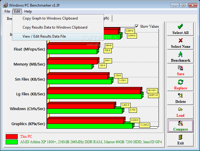Screen dimensions: 200x151
Task: Choose Copy Graph to Windows Clipboard
Action: 58,18
